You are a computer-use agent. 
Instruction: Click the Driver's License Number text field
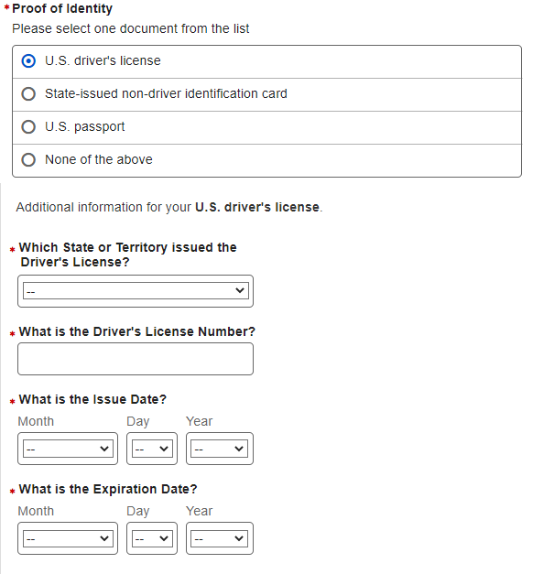pos(136,359)
